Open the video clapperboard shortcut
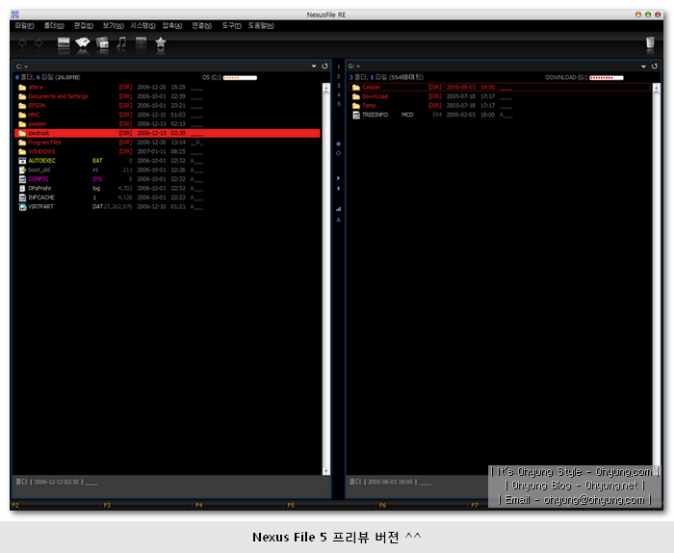The image size is (674, 553). (141, 42)
